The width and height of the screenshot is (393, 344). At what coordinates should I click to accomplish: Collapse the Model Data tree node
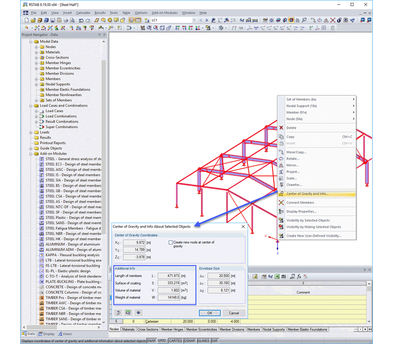click(31, 41)
